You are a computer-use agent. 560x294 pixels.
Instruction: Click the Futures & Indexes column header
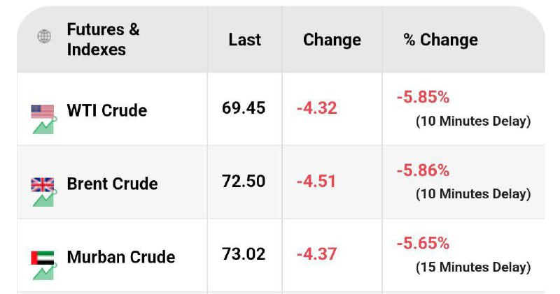103,39
